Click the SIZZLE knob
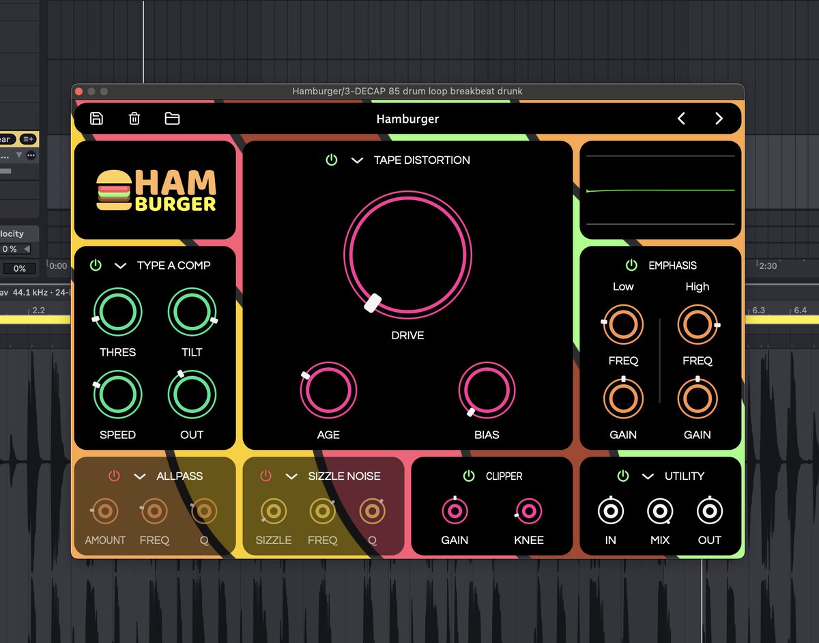The width and height of the screenshot is (819, 643). 273,511
